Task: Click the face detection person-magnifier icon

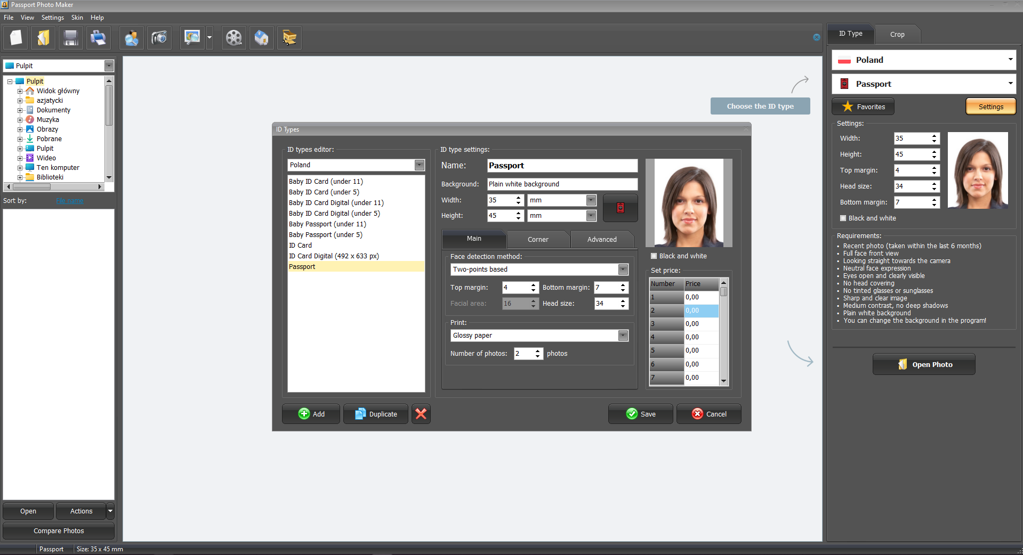Action: (x=131, y=38)
